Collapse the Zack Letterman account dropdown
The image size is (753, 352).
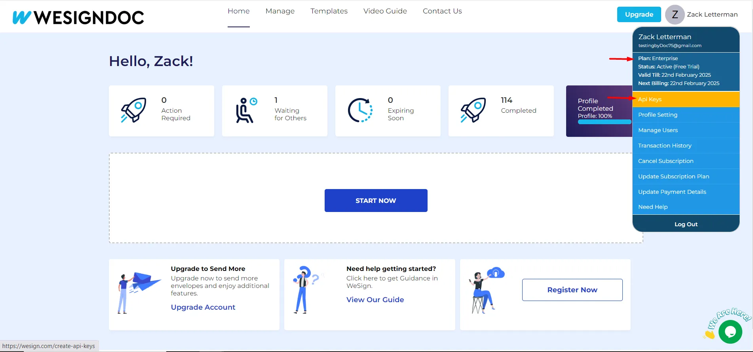point(712,15)
